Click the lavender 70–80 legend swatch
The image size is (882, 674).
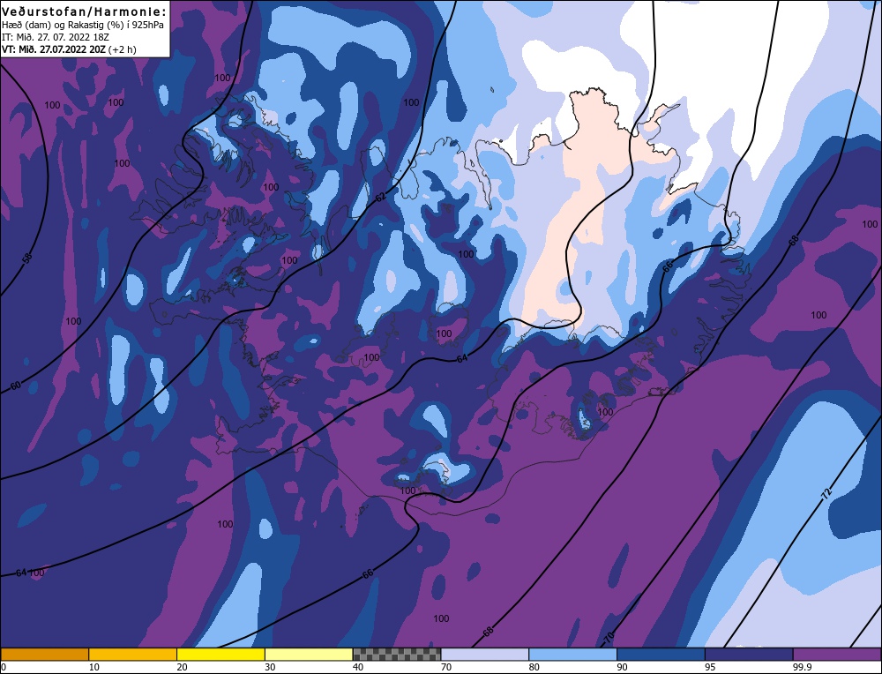click(x=485, y=654)
